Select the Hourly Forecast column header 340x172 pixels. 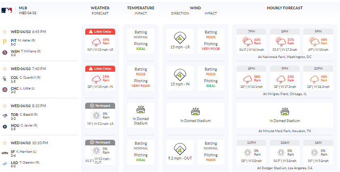pyautogui.click(x=285, y=8)
